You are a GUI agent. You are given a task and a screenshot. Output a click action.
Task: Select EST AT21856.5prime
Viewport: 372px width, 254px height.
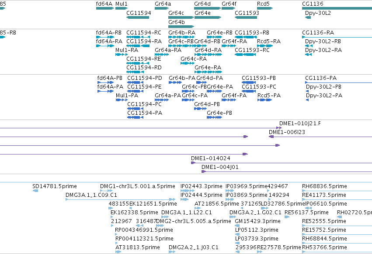tap(217, 204)
